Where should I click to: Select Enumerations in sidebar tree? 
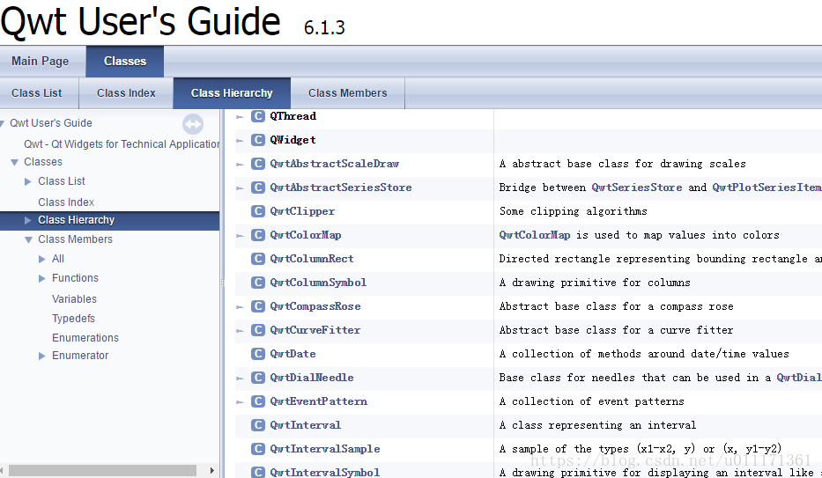(85, 338)
